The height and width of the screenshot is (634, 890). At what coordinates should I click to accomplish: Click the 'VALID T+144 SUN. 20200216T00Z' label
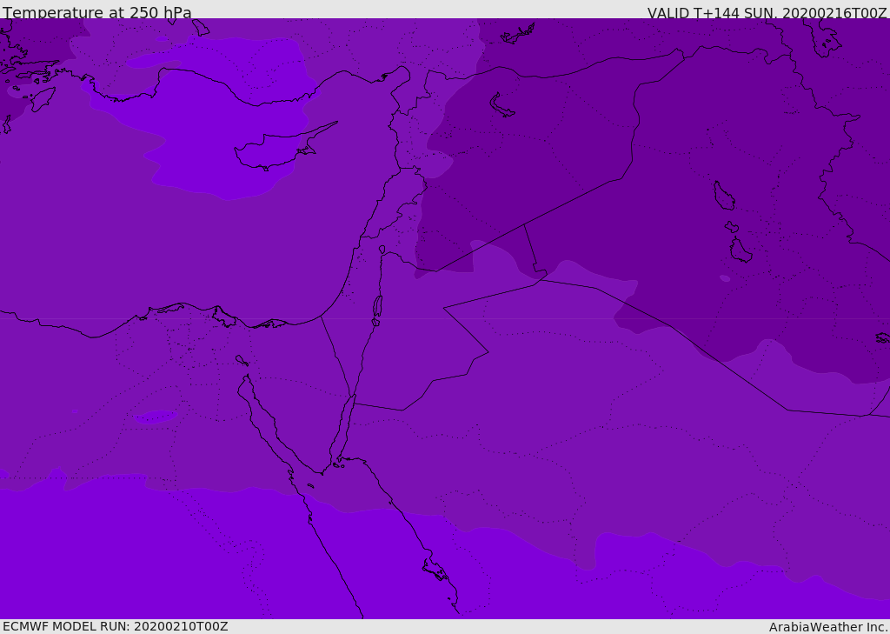point(767,13)
